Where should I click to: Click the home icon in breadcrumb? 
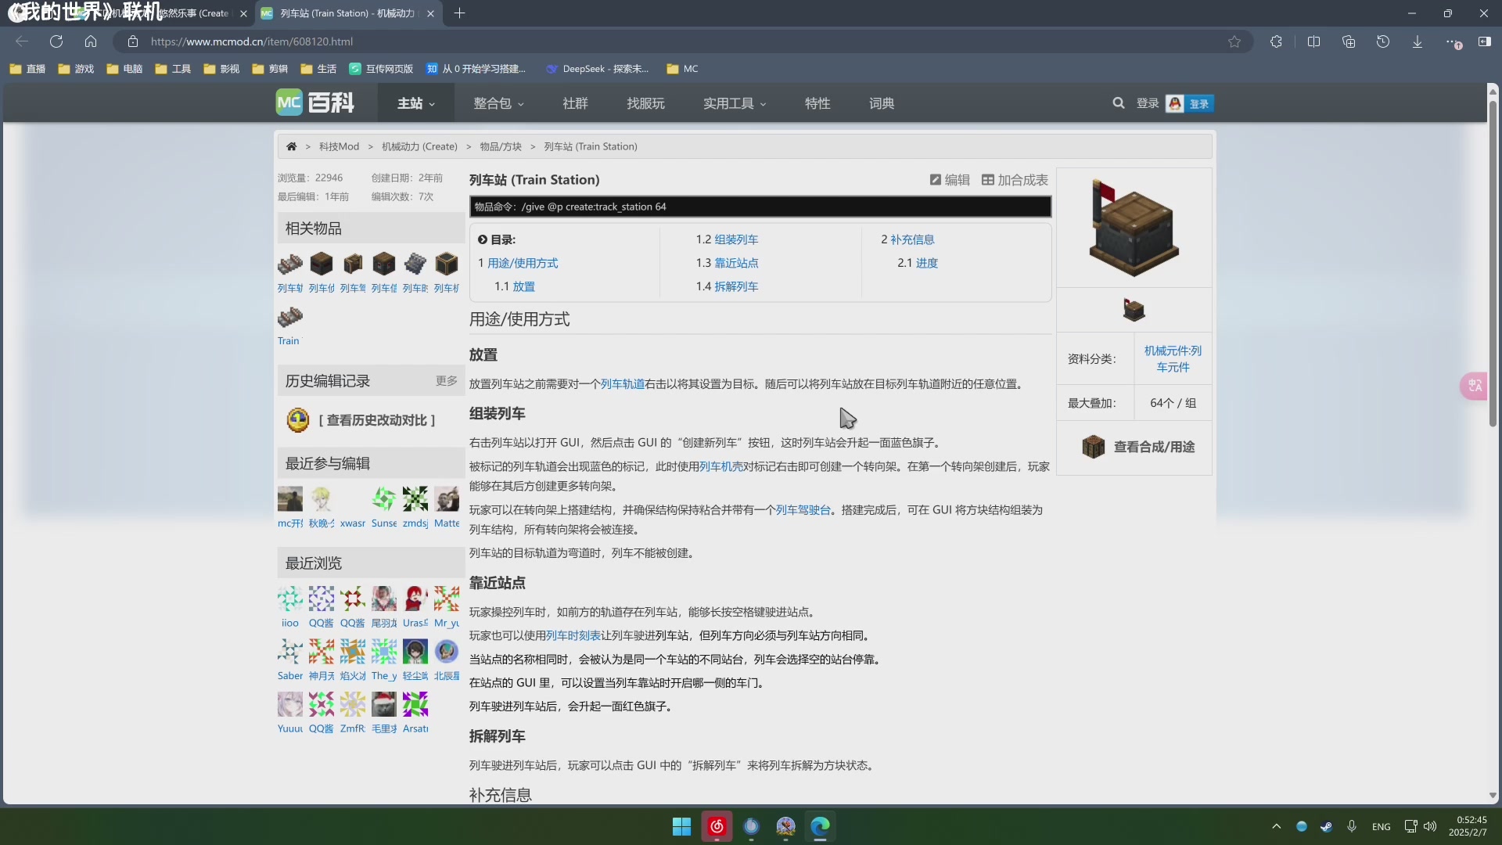(291, 146)
